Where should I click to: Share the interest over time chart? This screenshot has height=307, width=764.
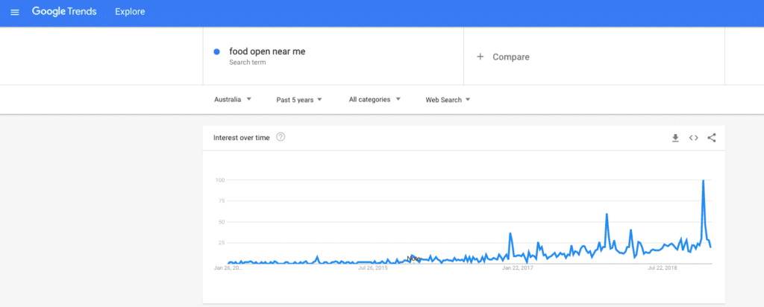711,138
